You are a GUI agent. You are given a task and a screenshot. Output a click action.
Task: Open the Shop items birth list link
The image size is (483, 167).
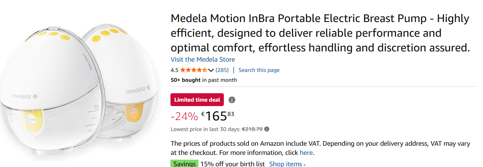point(286,164)
